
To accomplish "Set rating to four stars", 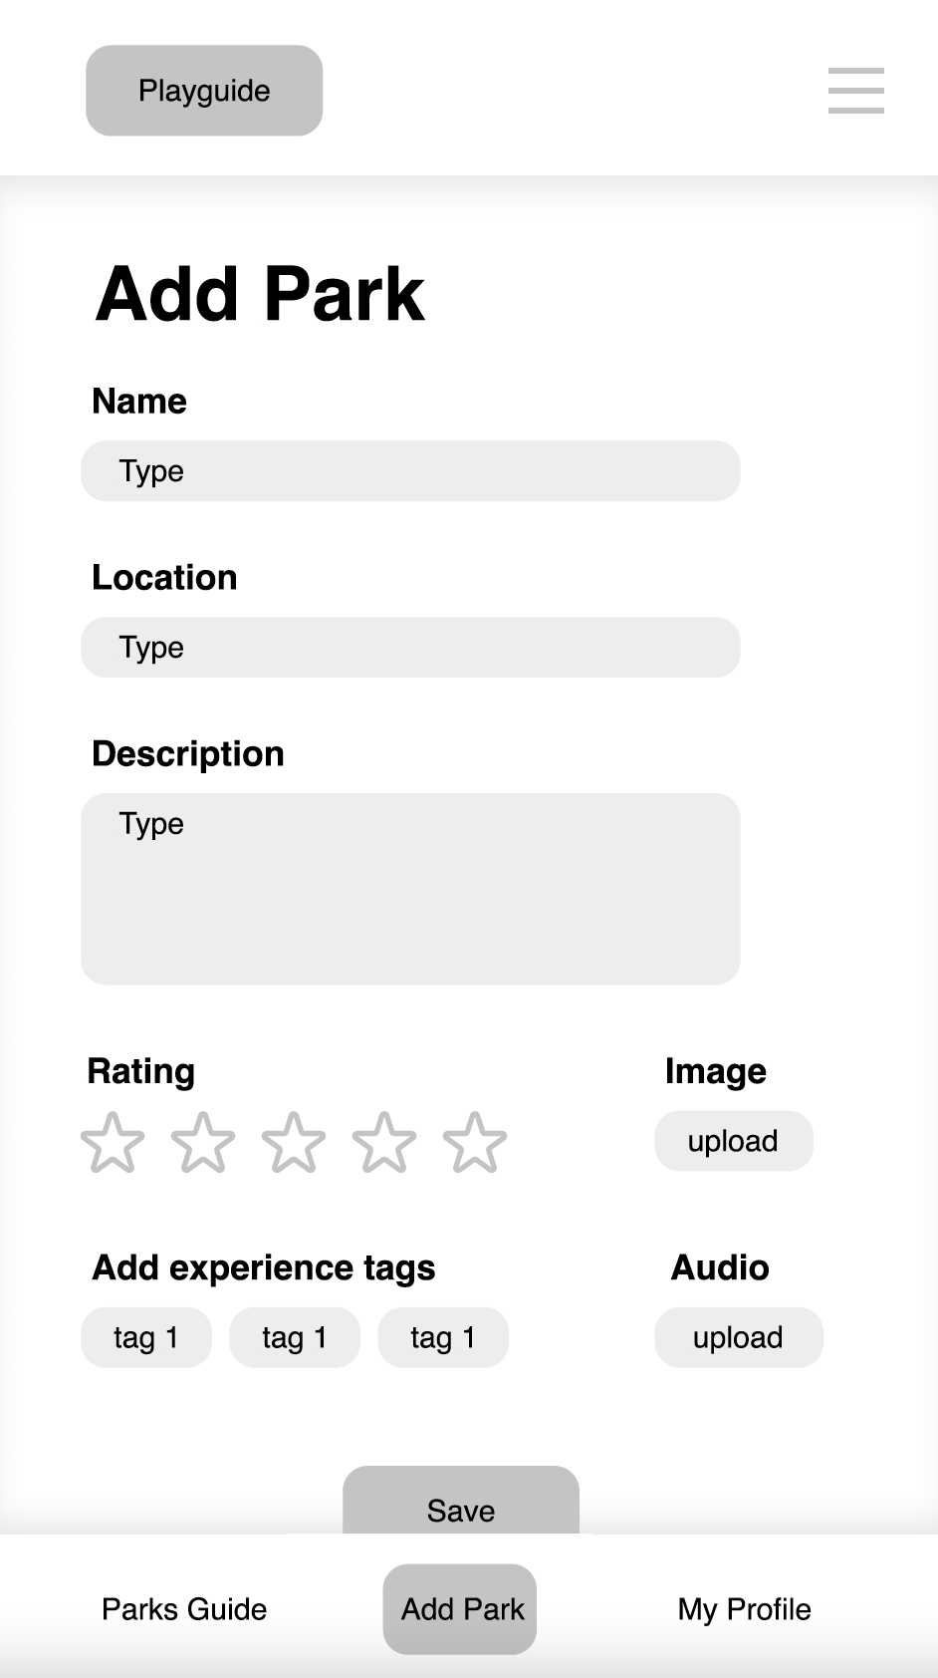I will (x=384, y=1142).
